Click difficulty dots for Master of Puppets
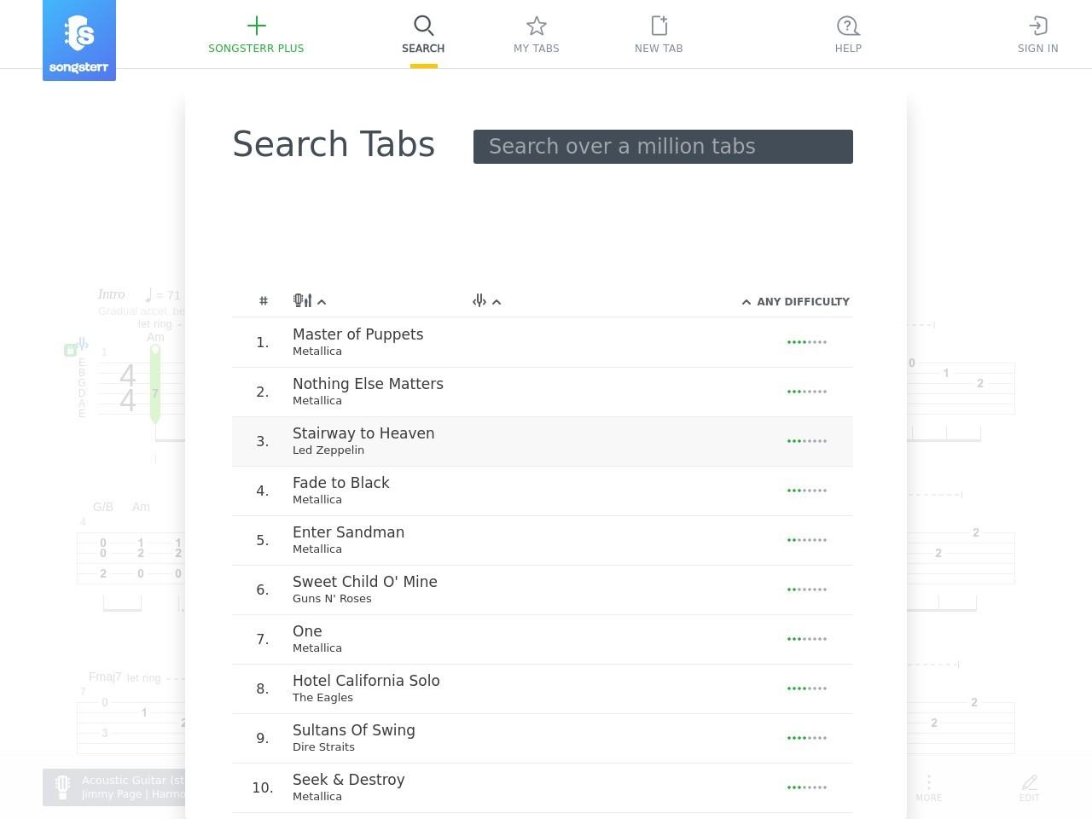The height and width of the screenshot is (819, 1092). pyautogui.click(x=807, y=342)
